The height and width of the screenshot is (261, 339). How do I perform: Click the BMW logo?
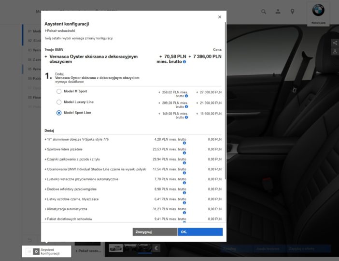pos(318,10)
